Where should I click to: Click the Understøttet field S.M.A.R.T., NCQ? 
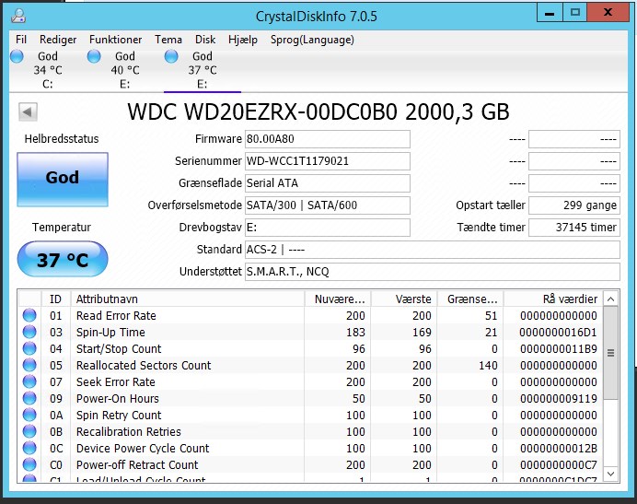click(433, 271)
